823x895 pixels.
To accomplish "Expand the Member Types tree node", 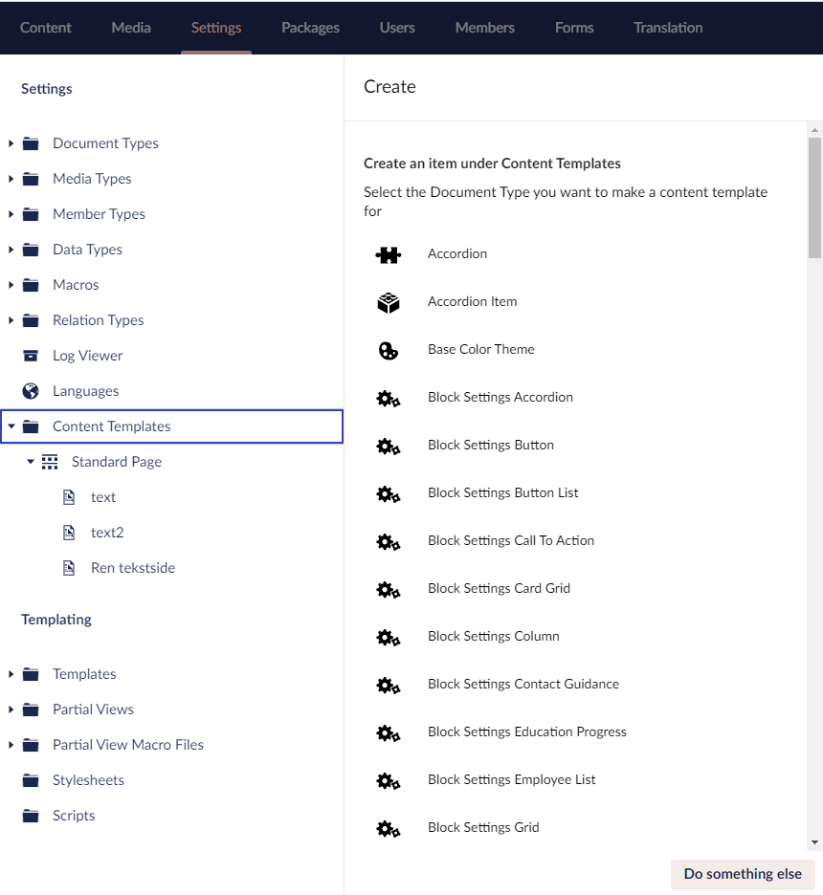I will click(x=11, y=214).
